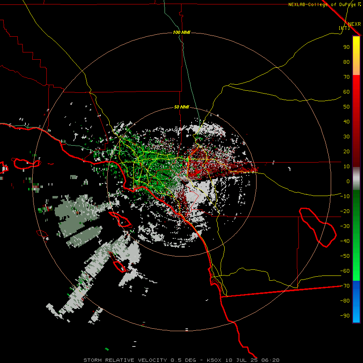The image size is (363, 363).
Task: Click the scale value "60"
Action: point(346,92)
